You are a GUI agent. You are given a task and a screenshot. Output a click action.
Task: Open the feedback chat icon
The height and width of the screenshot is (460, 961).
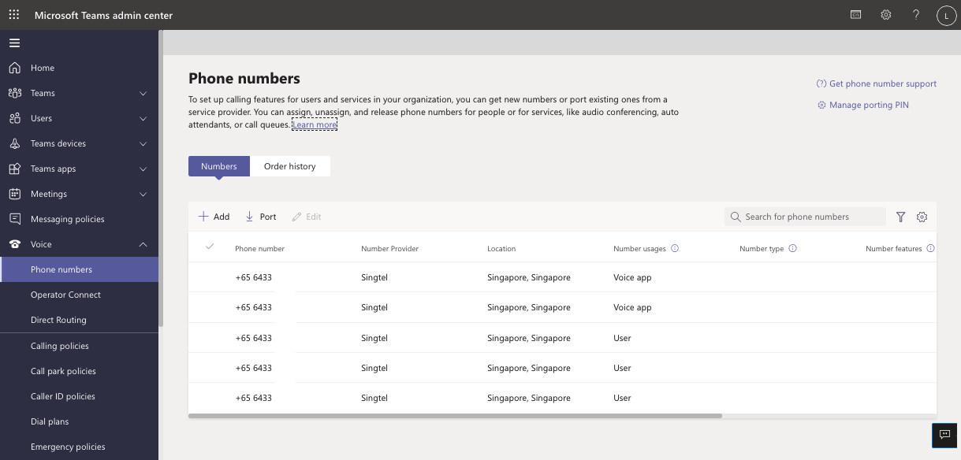944,434
